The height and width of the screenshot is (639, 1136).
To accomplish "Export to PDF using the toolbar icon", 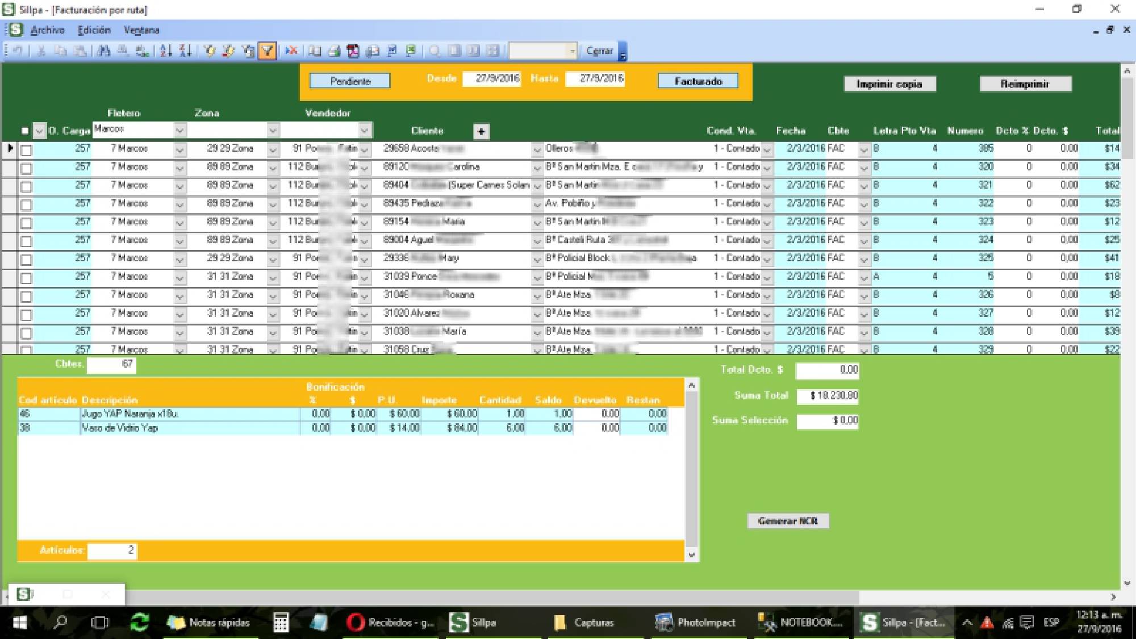I will (353, 51).
